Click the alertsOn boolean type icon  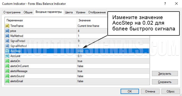pos(7,61)
